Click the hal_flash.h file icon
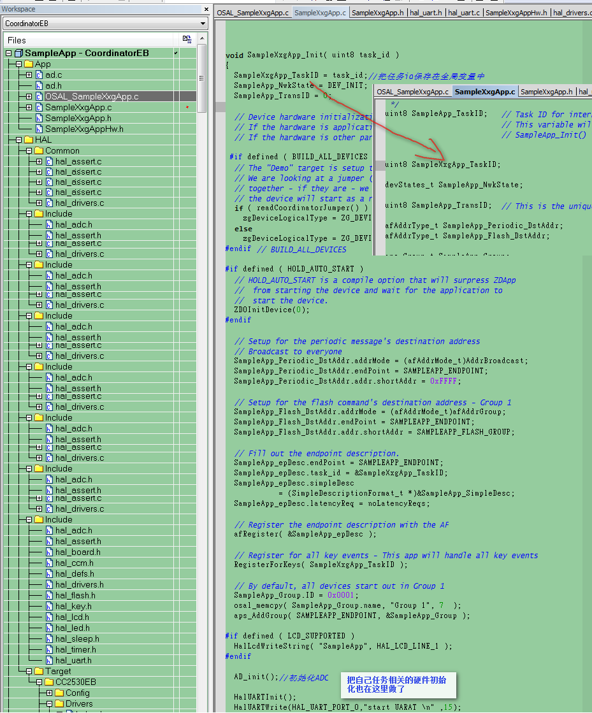 coord(50,595)
